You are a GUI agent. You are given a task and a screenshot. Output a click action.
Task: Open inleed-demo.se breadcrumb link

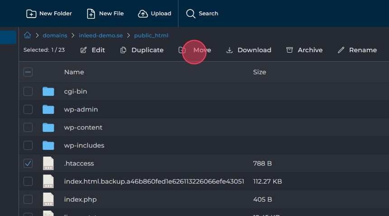(100, 35)
